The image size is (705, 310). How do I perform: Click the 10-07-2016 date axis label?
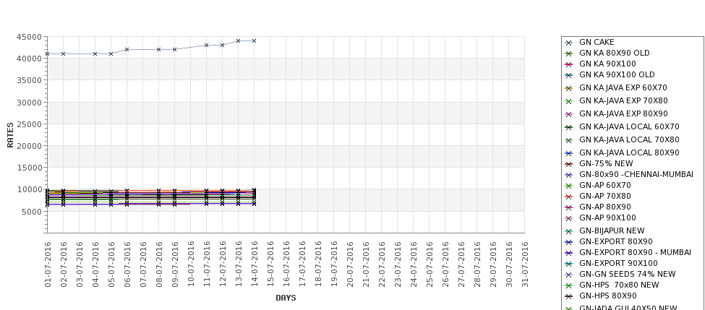(x=191, y=264)
